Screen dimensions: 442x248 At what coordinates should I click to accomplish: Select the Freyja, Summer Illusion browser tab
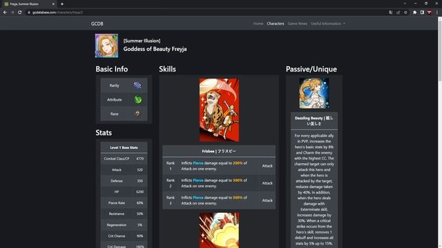point(29,4)
